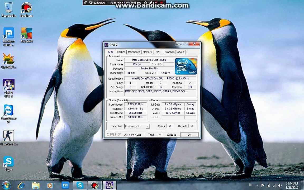304x190 pixels.
Task: Show hidden tray icons arrow
Action: [257, 186]
